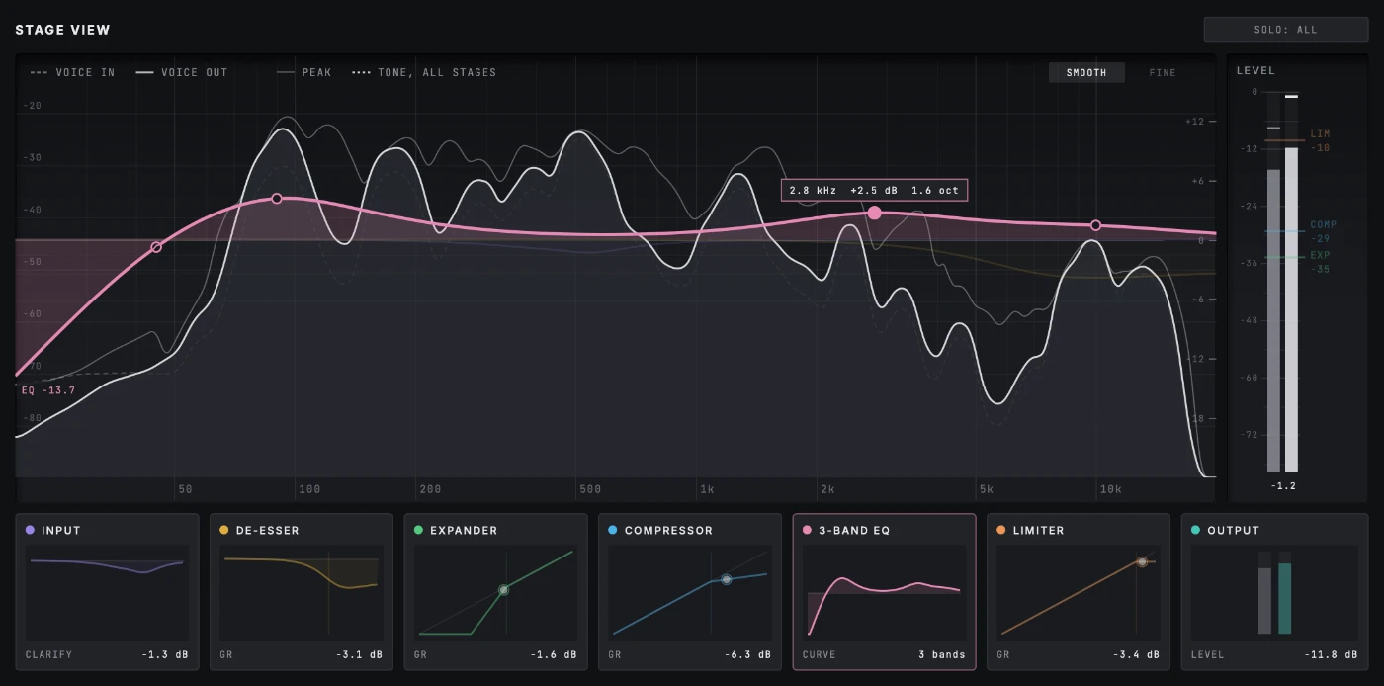Click the LIM -10 threshold marker
Image resolution: width=1384 pixels, height=686 pixels.
(1320, 140)
